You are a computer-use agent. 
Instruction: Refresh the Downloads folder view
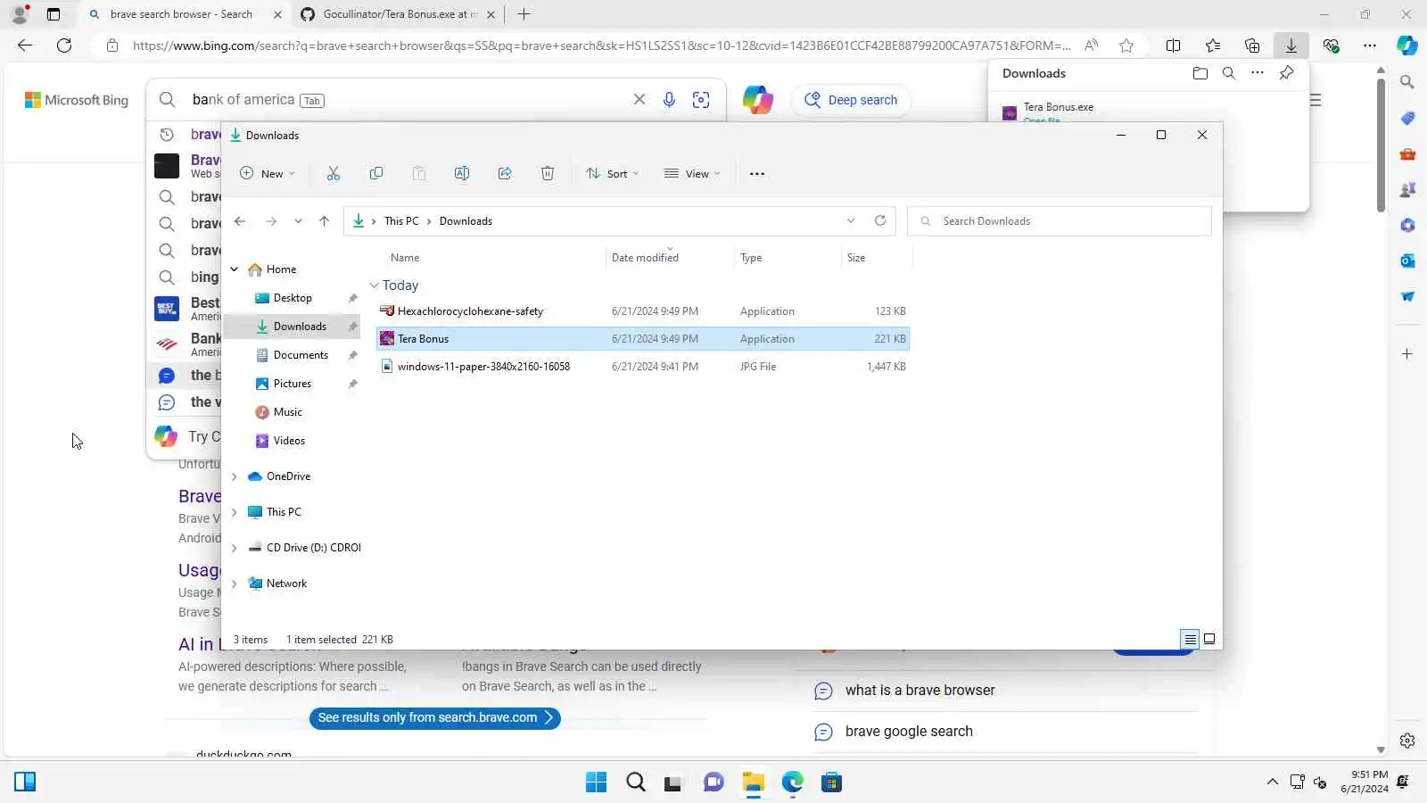point(880,221)
